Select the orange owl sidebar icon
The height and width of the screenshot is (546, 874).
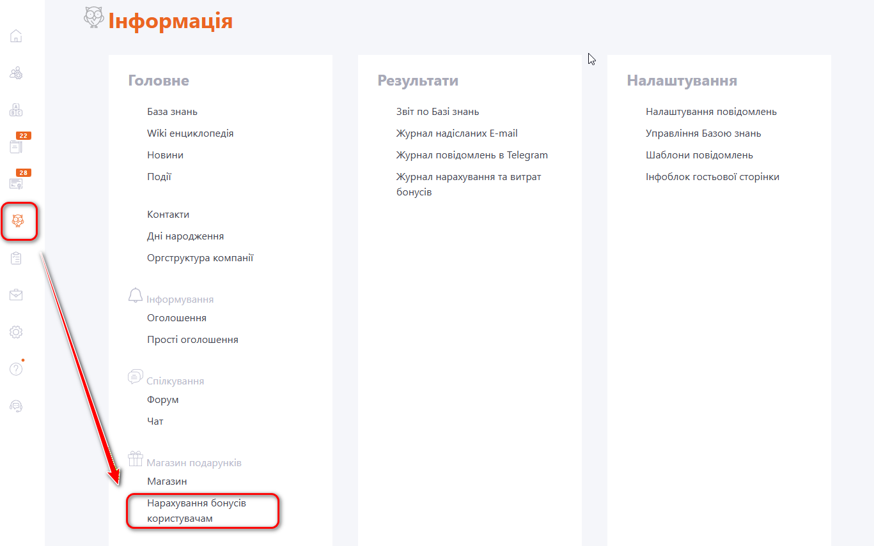17,221
